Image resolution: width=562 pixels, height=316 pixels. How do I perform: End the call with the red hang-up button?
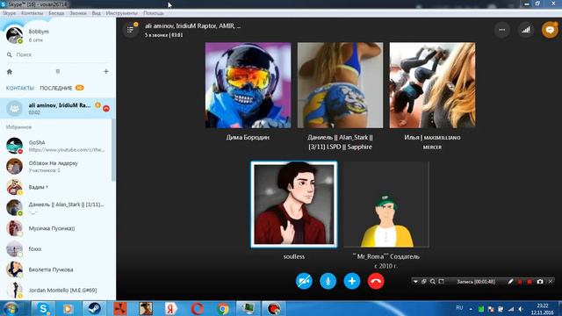click(x=376, y=281)
